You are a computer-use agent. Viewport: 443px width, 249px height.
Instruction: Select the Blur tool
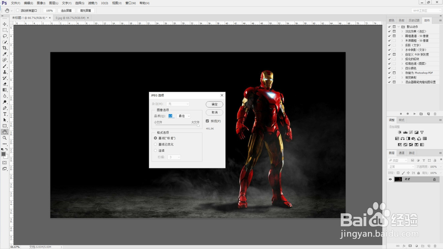[4, 96]
